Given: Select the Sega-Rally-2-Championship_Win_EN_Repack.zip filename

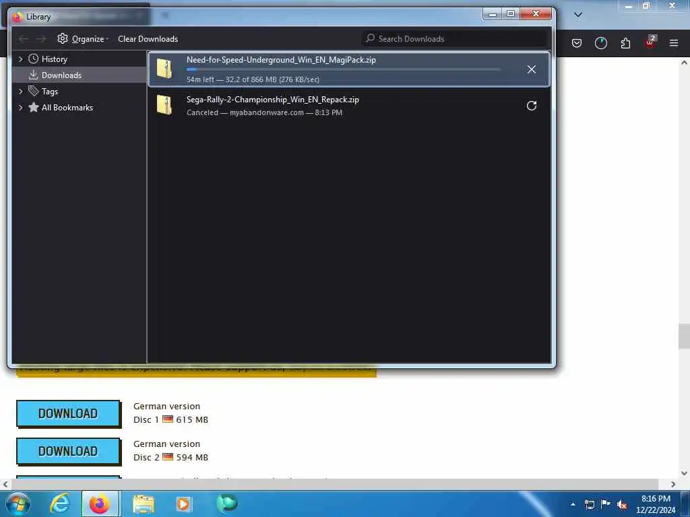Looking at the screenshot, I should tap(273, 100).
